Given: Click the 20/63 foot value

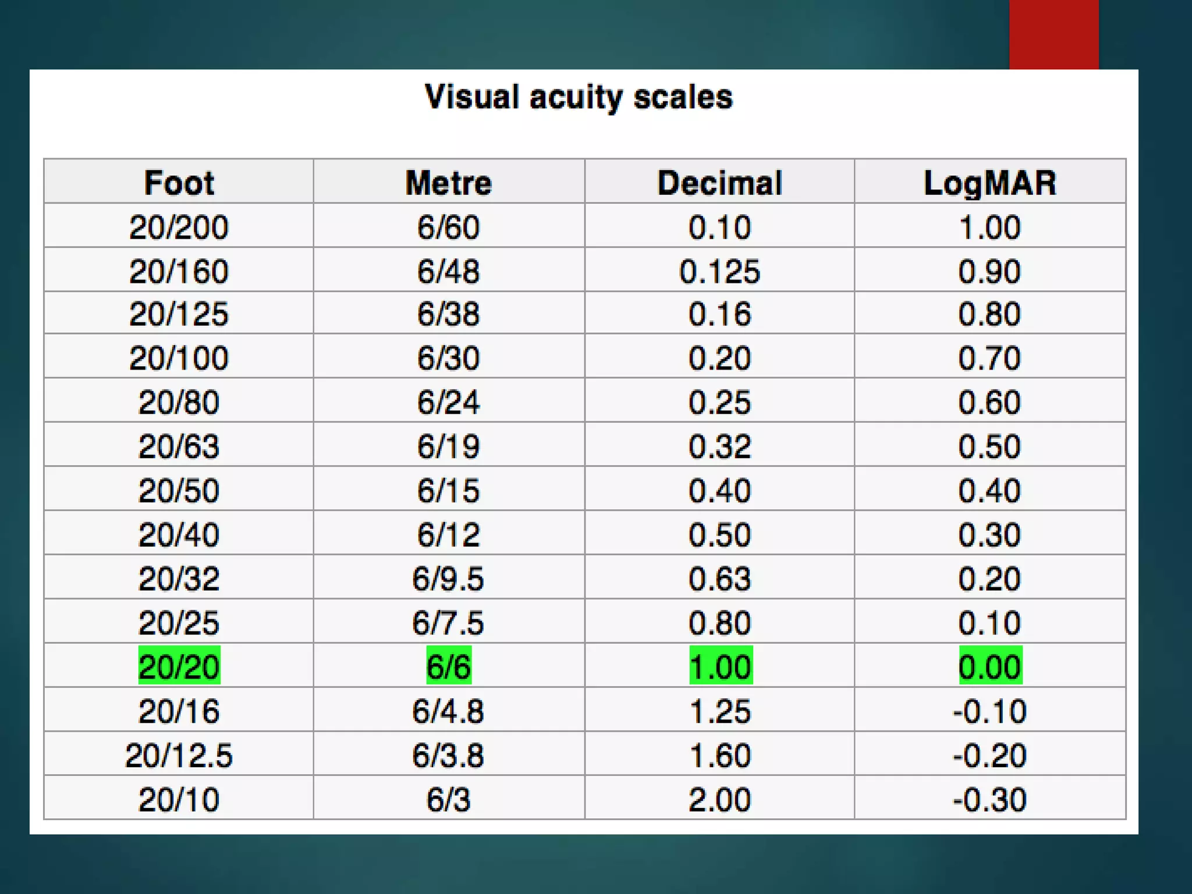Looking at the screenshot, I should pos(179,446).
